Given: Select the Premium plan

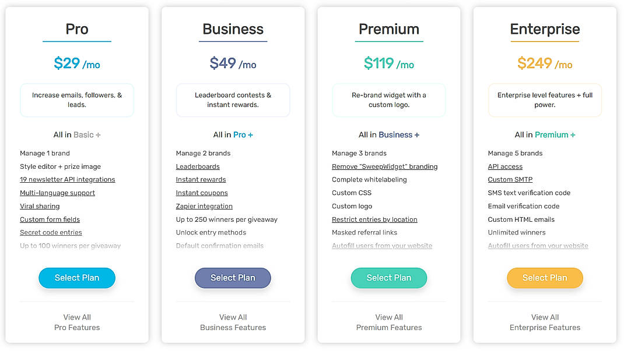Looking at the screenshot, I should [388, 278].
